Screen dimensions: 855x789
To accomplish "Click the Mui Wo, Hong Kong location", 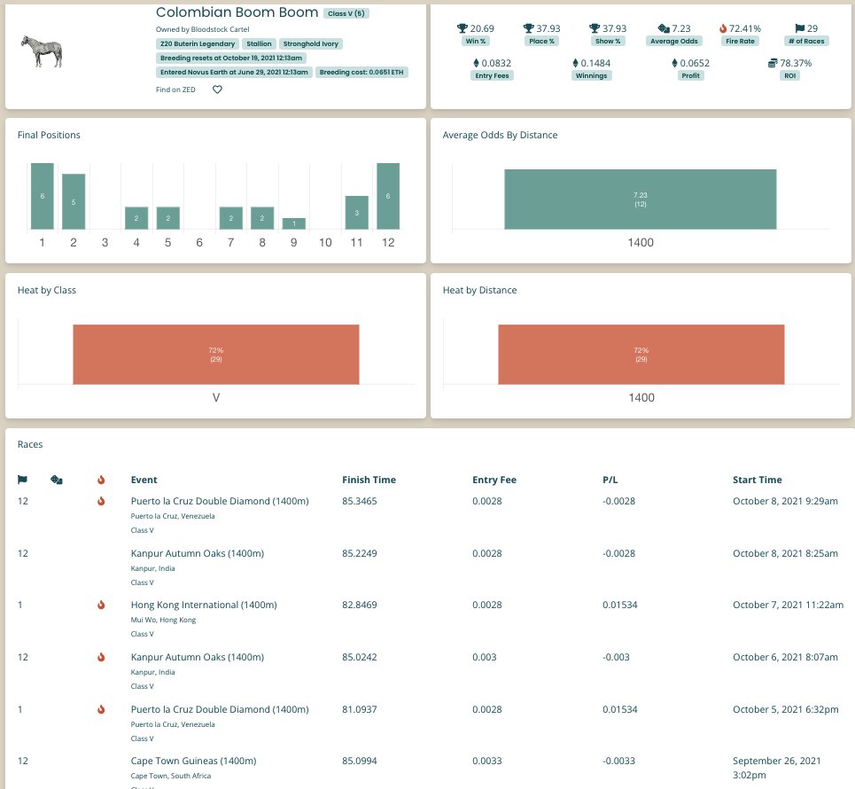I will coord(163,620).
